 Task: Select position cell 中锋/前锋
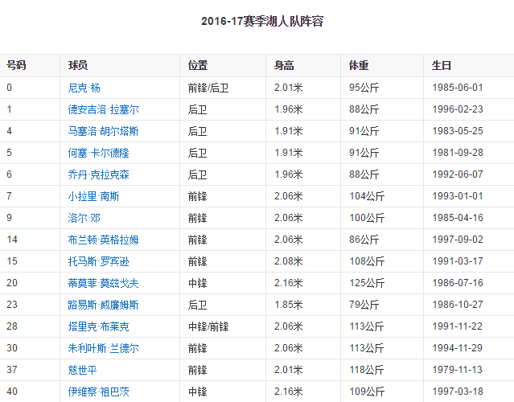tap(208, 326)
